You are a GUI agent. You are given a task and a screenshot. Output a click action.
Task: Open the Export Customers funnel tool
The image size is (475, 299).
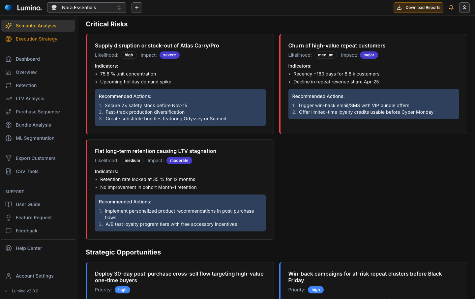[36, 158]
